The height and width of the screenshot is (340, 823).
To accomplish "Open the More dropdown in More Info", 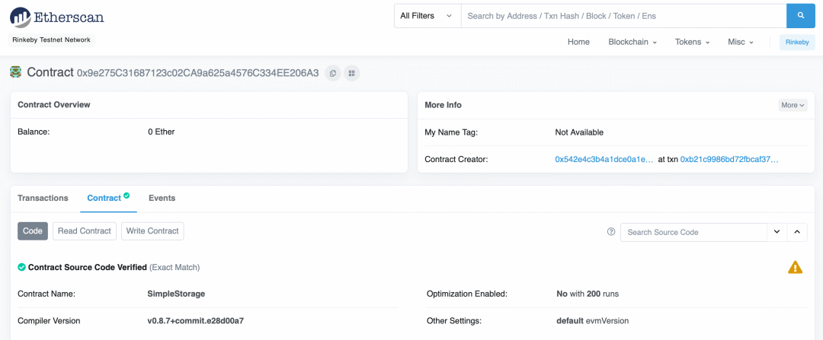I will pyautogui.click(x=793, y=105).
